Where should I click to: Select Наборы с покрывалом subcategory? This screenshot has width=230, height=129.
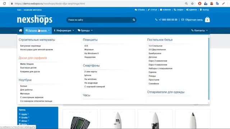pos(161,68)
